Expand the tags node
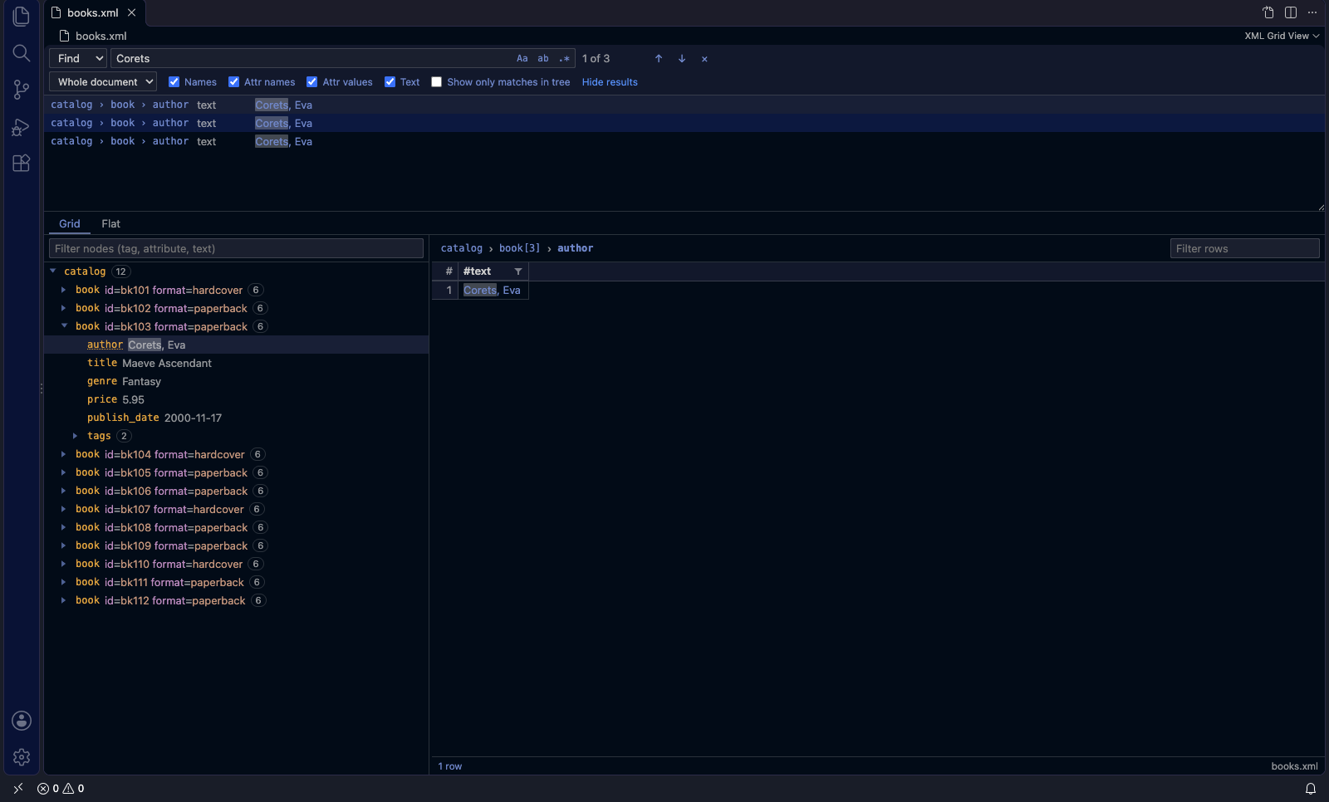The image size is (1329, 802). tap(76, 436)
